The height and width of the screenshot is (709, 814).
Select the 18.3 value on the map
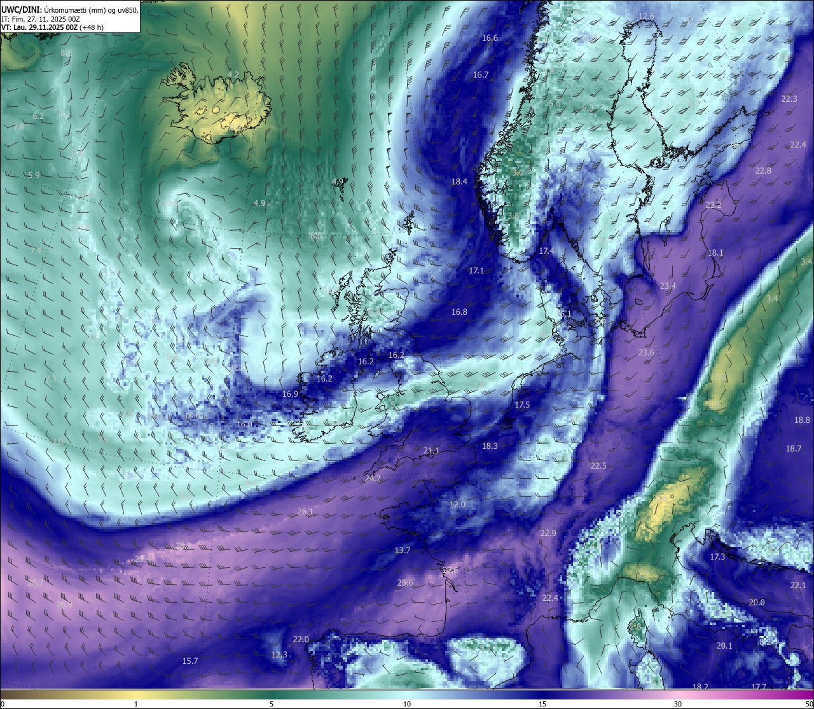pyautogui.click(x=490, y=446)
